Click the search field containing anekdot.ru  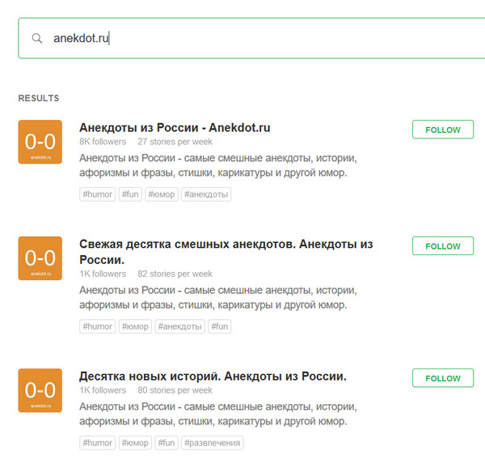259,38
